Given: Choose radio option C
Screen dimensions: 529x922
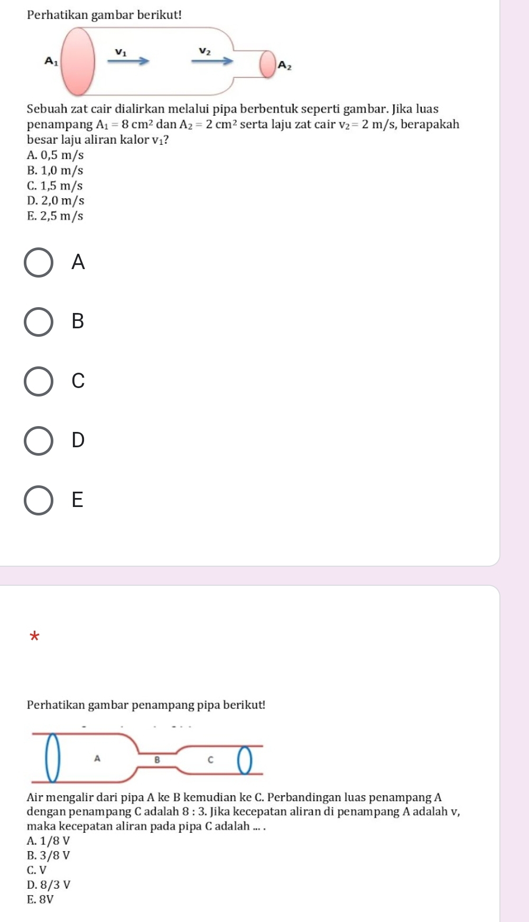Looking at the screenshot, I should coord(39,381).
